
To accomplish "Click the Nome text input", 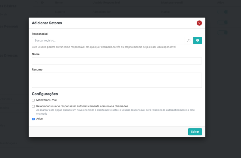I will coord(117,61).
